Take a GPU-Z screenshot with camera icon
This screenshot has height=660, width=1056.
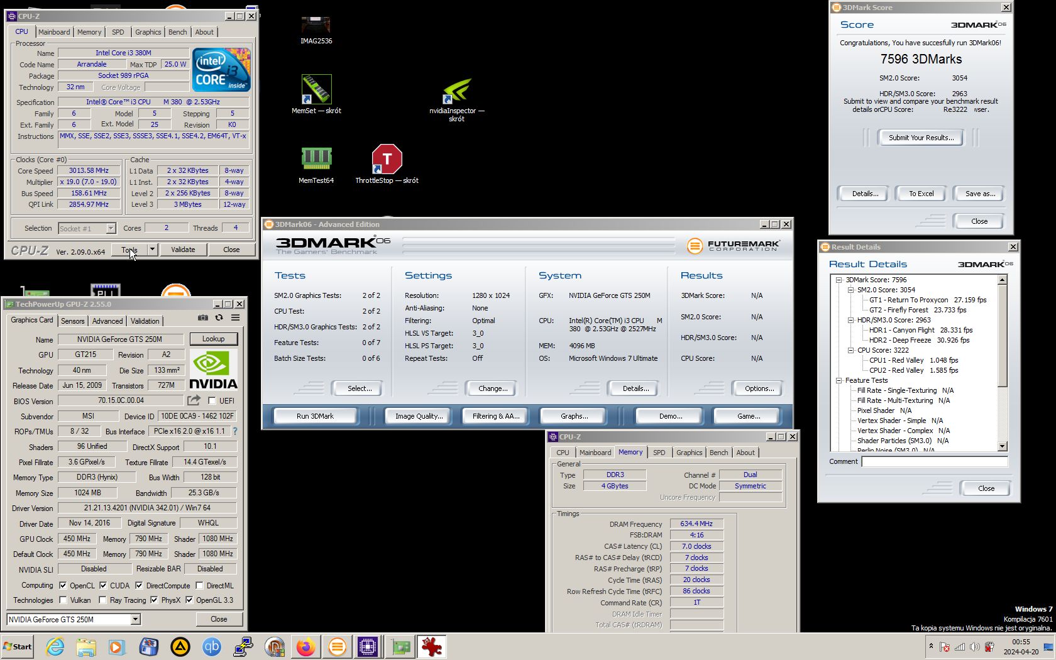(202, 318)
